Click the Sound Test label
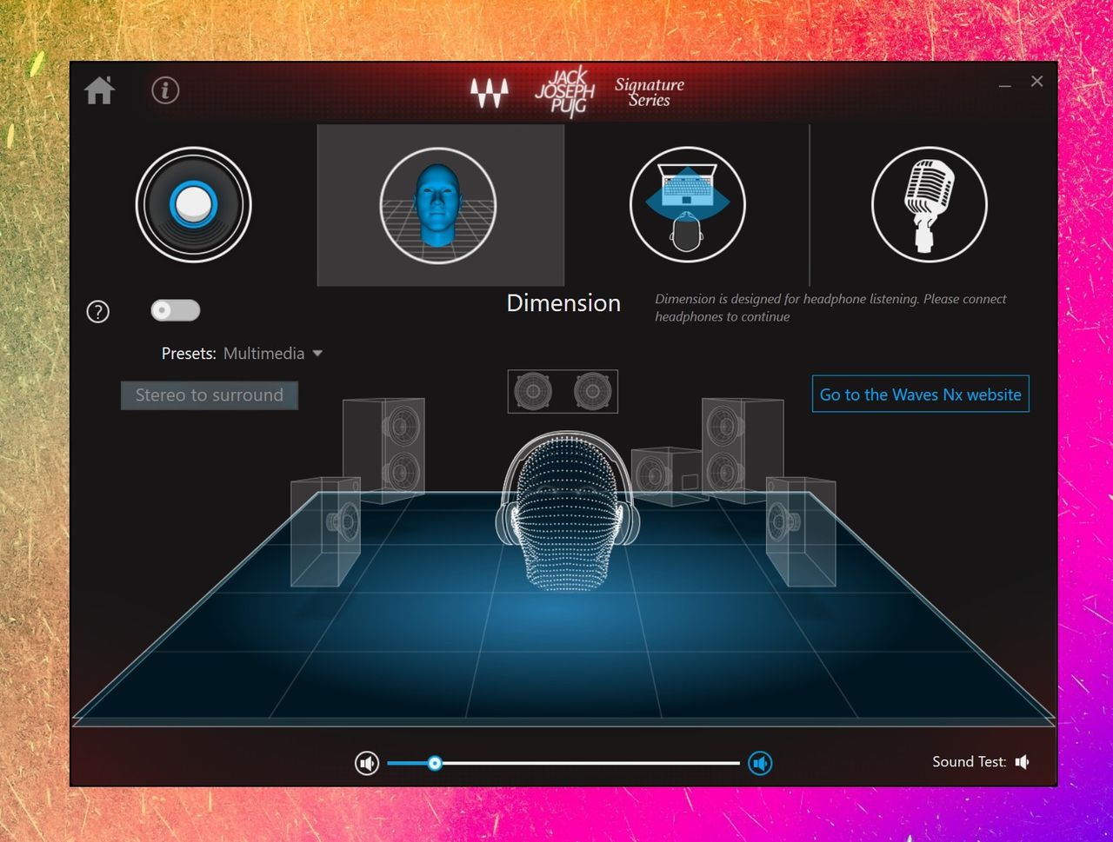 point(969,762)
